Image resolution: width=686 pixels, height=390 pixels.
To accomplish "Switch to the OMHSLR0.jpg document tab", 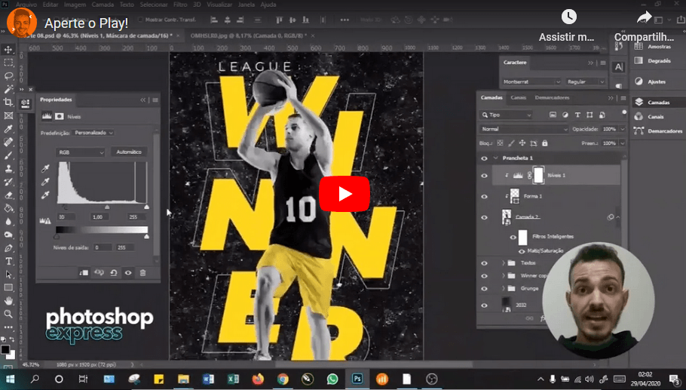I will [249, 35].
